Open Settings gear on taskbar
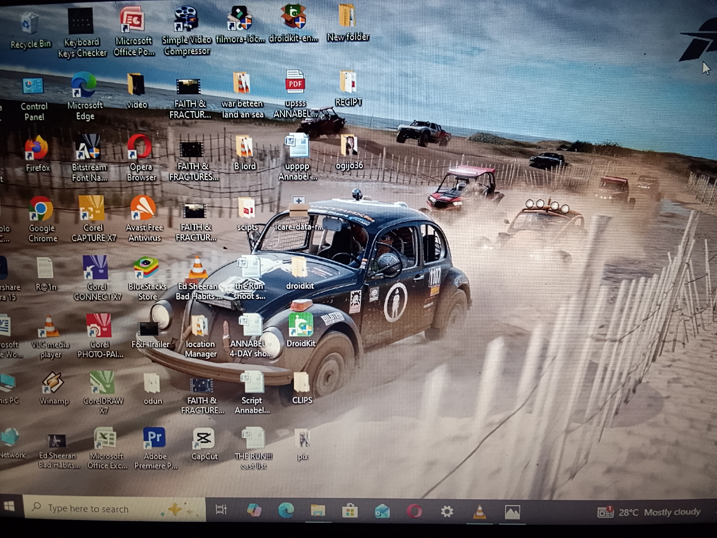Screen dimensions: 717x538 tap(447, 511)
